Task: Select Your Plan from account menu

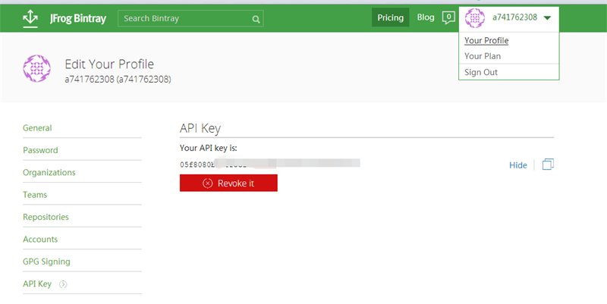Action: 483,56
